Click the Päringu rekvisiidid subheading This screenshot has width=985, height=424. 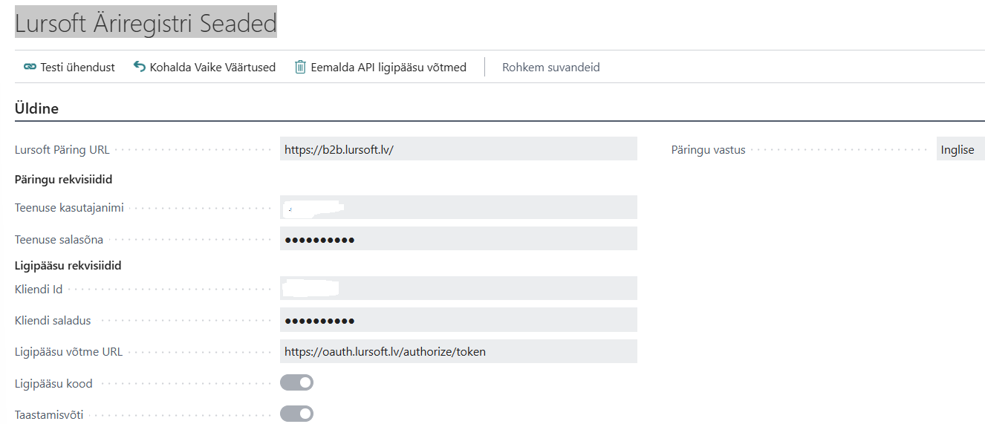(x=63, y=179)
